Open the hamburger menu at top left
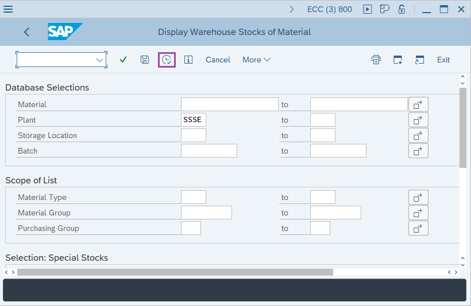Image resolution: width=471 pixels, height=306 pixels. (9, 9)
